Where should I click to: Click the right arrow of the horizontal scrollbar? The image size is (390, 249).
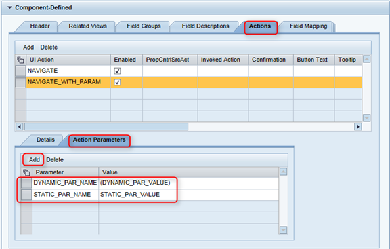coord(357,127)
